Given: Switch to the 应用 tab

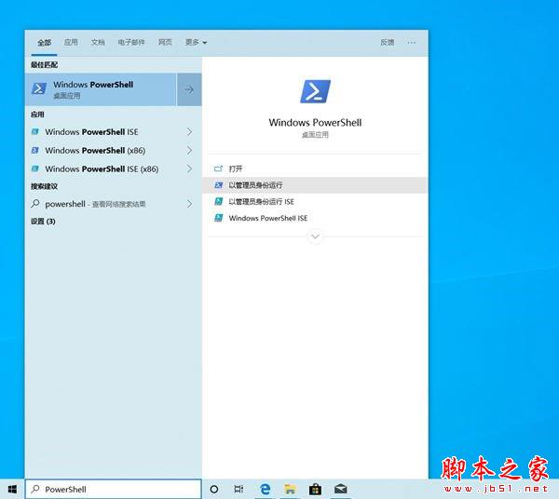Looking at the screenshot, I should coord(71,43).
